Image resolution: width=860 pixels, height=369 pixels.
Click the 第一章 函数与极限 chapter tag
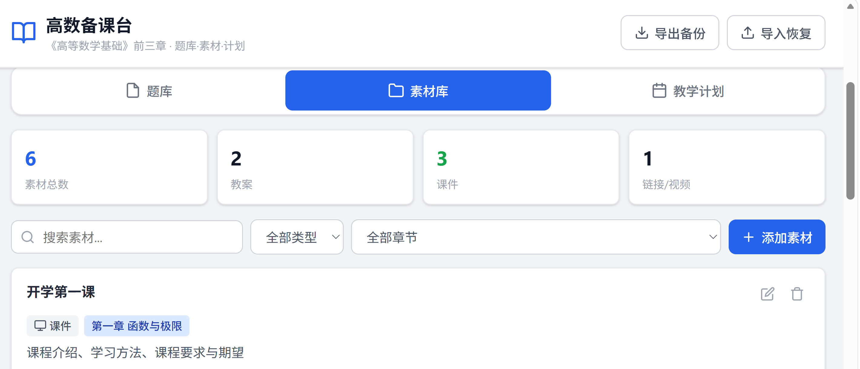136,326
